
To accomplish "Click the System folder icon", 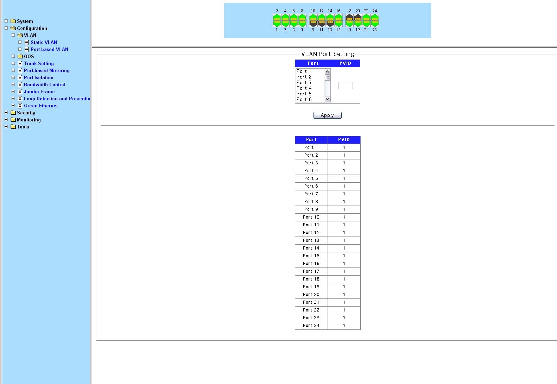I will (13, 21).
